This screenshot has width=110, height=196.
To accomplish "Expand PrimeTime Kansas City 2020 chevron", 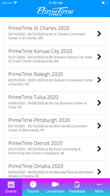I will [x=99, y=57].
